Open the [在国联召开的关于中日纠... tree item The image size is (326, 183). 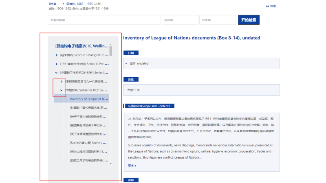click(88, 125)
